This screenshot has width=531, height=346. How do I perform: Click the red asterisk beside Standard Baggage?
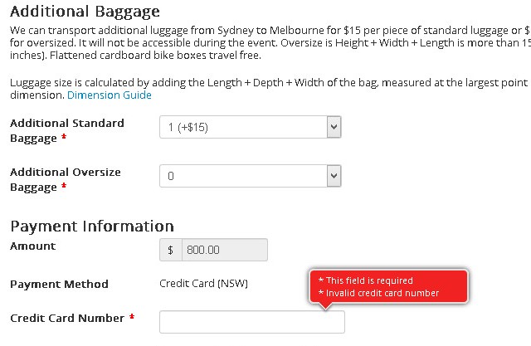(x=64, y=139)
